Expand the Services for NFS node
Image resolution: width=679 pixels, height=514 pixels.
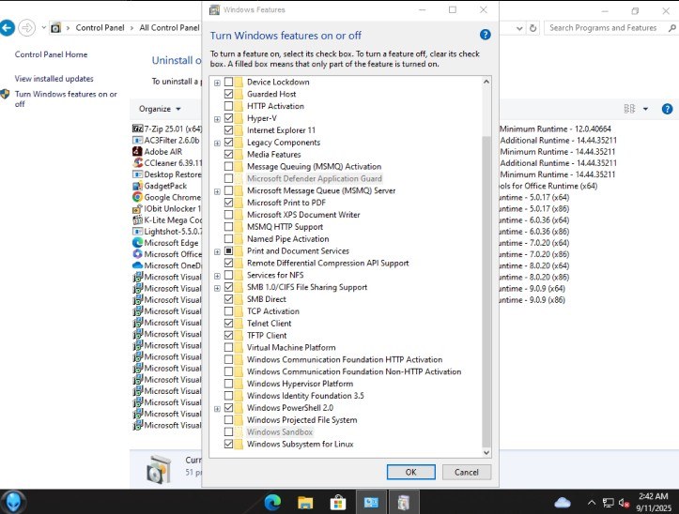point(217,276)
